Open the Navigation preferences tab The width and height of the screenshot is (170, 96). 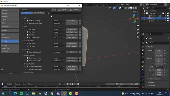pyautogui.click(x=10, y=38)
